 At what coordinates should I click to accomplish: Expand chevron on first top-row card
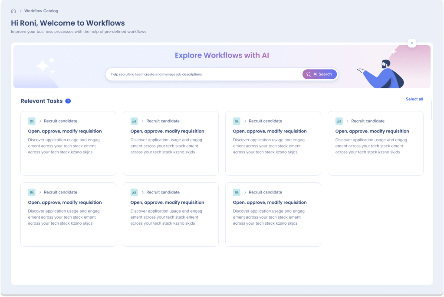40,121
